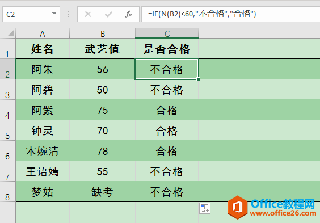320x223 pixels.
Task: Select the cell with value 50
Action: [x=103, y=90]
